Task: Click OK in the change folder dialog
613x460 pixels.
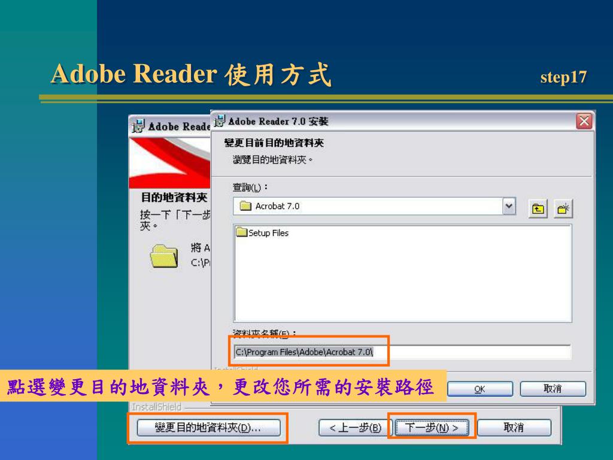Action: tap(480, 389)
